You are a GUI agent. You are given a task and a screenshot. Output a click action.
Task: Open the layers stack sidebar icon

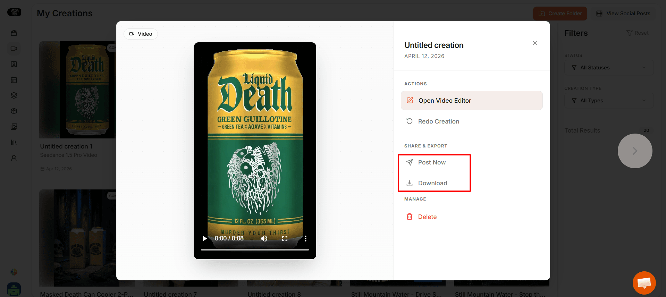coord(14,95)
